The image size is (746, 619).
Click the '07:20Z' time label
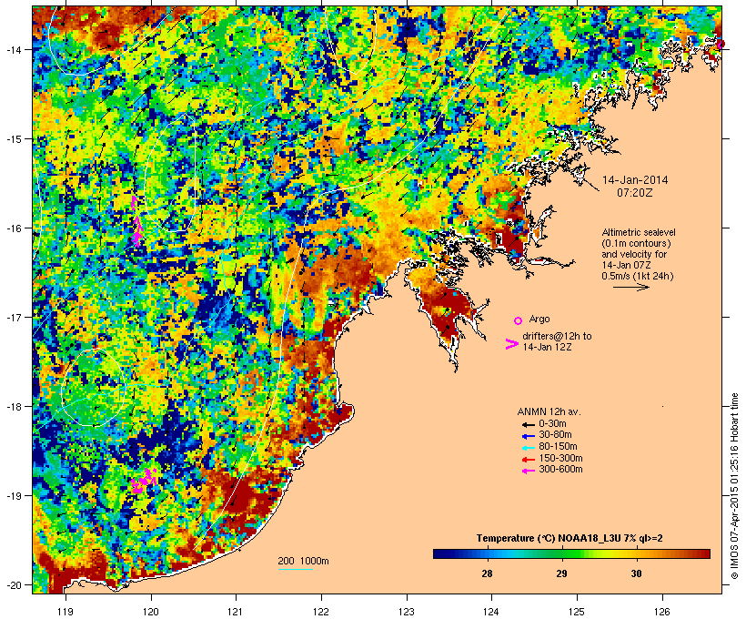[635, 193]
